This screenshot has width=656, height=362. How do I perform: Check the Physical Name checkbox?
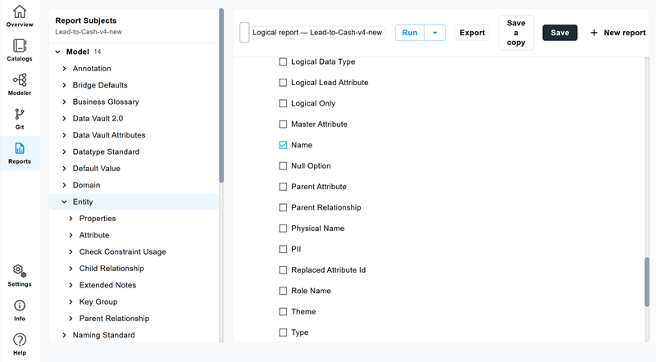coord(283,229)
